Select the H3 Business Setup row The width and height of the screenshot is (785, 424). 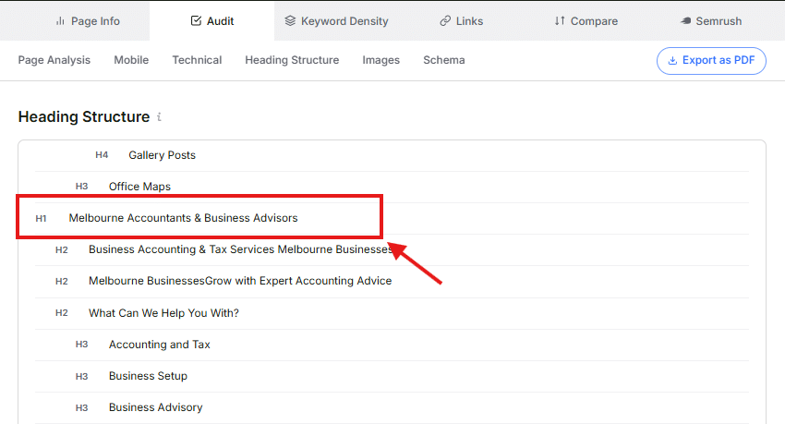point(392,376)
